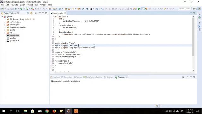Expand the src/test/java folder
This screenshot has height=114, width=202.
tap(5, 25)
